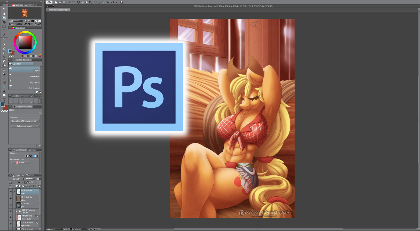Select the Sub Tool [Operation] tab

coord(22,60)
